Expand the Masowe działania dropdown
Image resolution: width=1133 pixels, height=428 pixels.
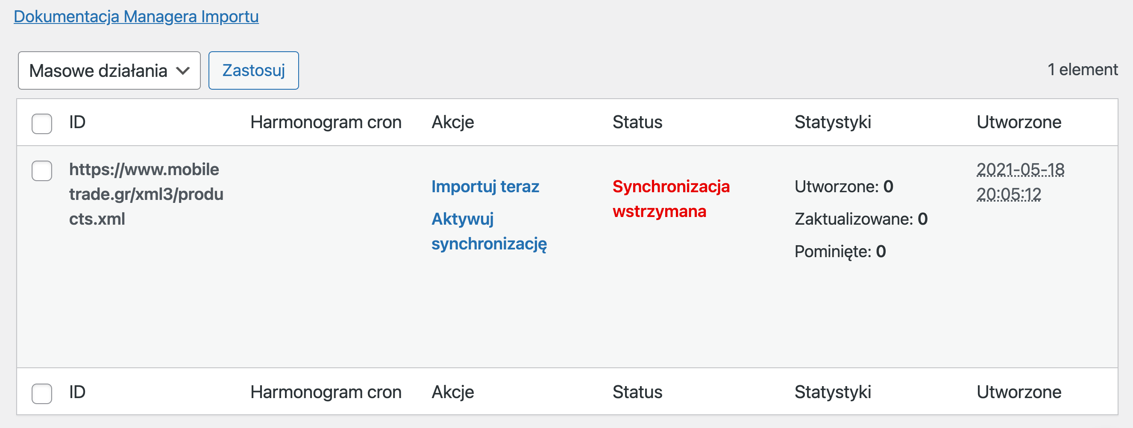pos(109,70)
